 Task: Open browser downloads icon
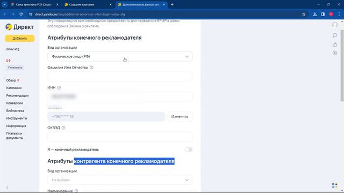pos(314,14)
